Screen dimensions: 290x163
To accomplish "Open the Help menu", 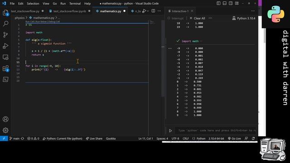I will 87,3.
